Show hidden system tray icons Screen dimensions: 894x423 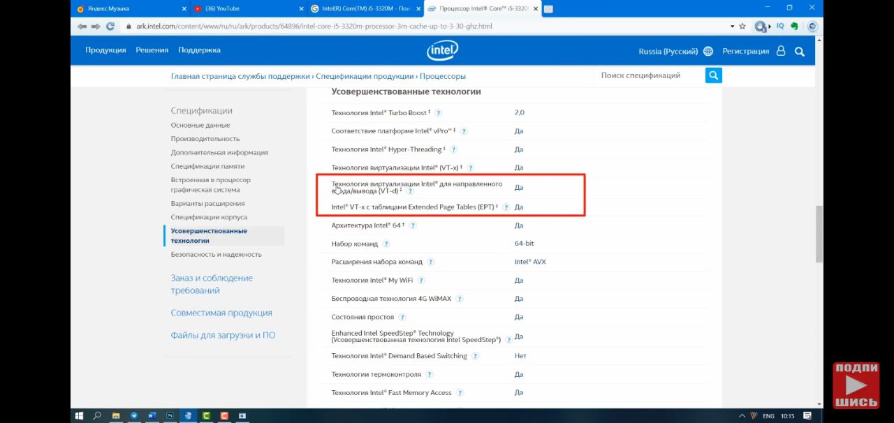point(742,416)
